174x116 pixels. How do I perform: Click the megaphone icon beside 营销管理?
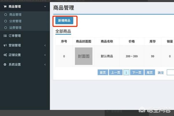point(5,46)
